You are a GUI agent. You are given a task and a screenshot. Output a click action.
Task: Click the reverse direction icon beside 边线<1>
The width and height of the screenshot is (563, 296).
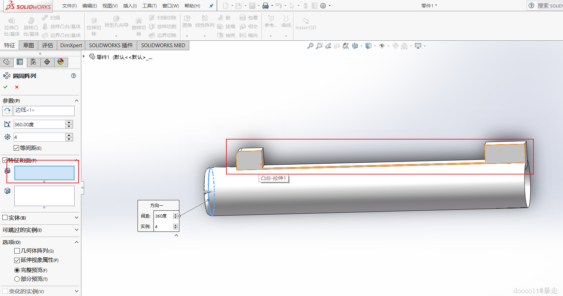(7, 111)
